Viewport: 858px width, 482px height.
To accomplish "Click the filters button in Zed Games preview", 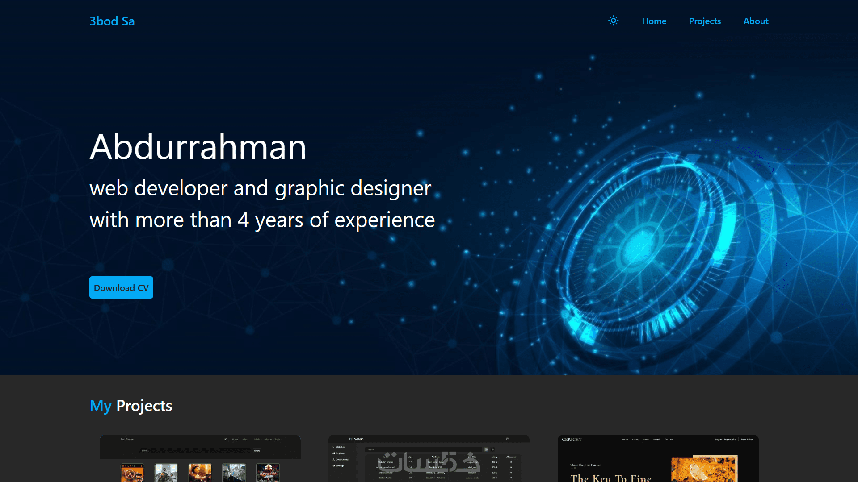I will [257, 451].
